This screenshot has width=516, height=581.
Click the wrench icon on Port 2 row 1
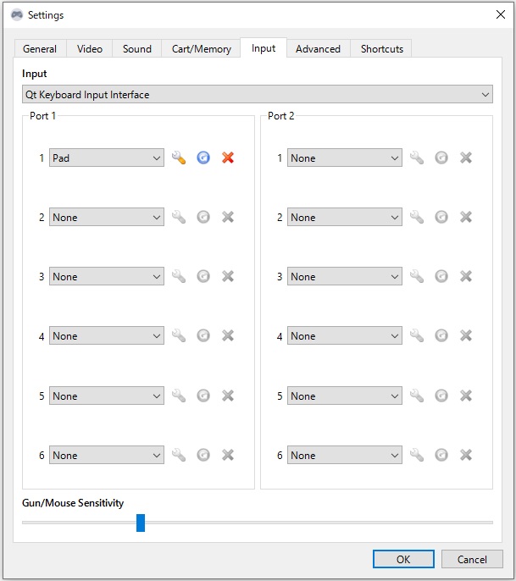416,158
